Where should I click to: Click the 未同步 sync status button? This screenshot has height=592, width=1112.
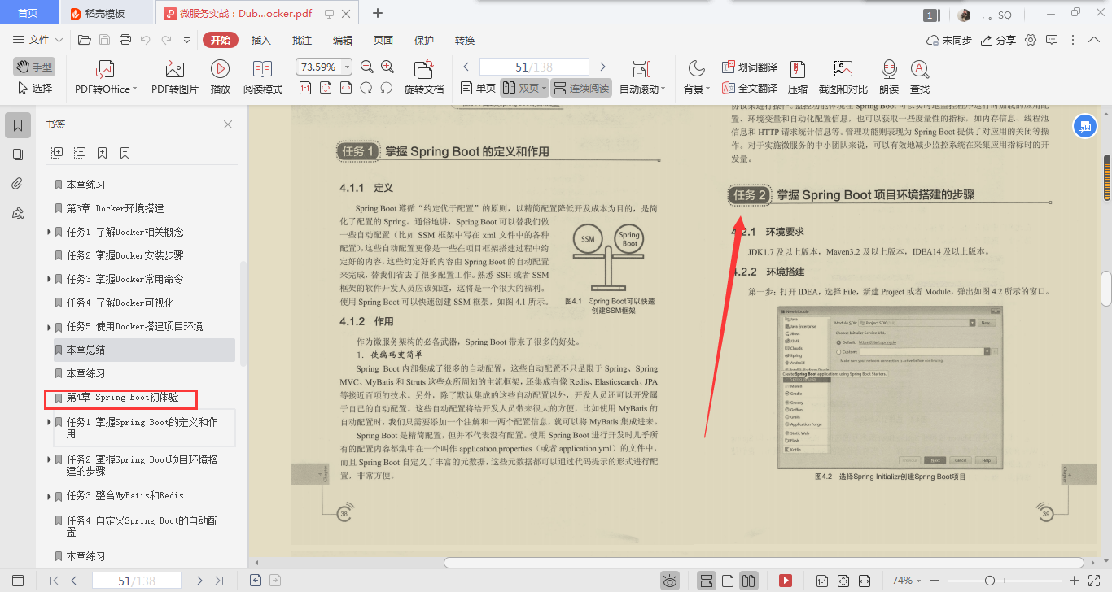point(949,40)
